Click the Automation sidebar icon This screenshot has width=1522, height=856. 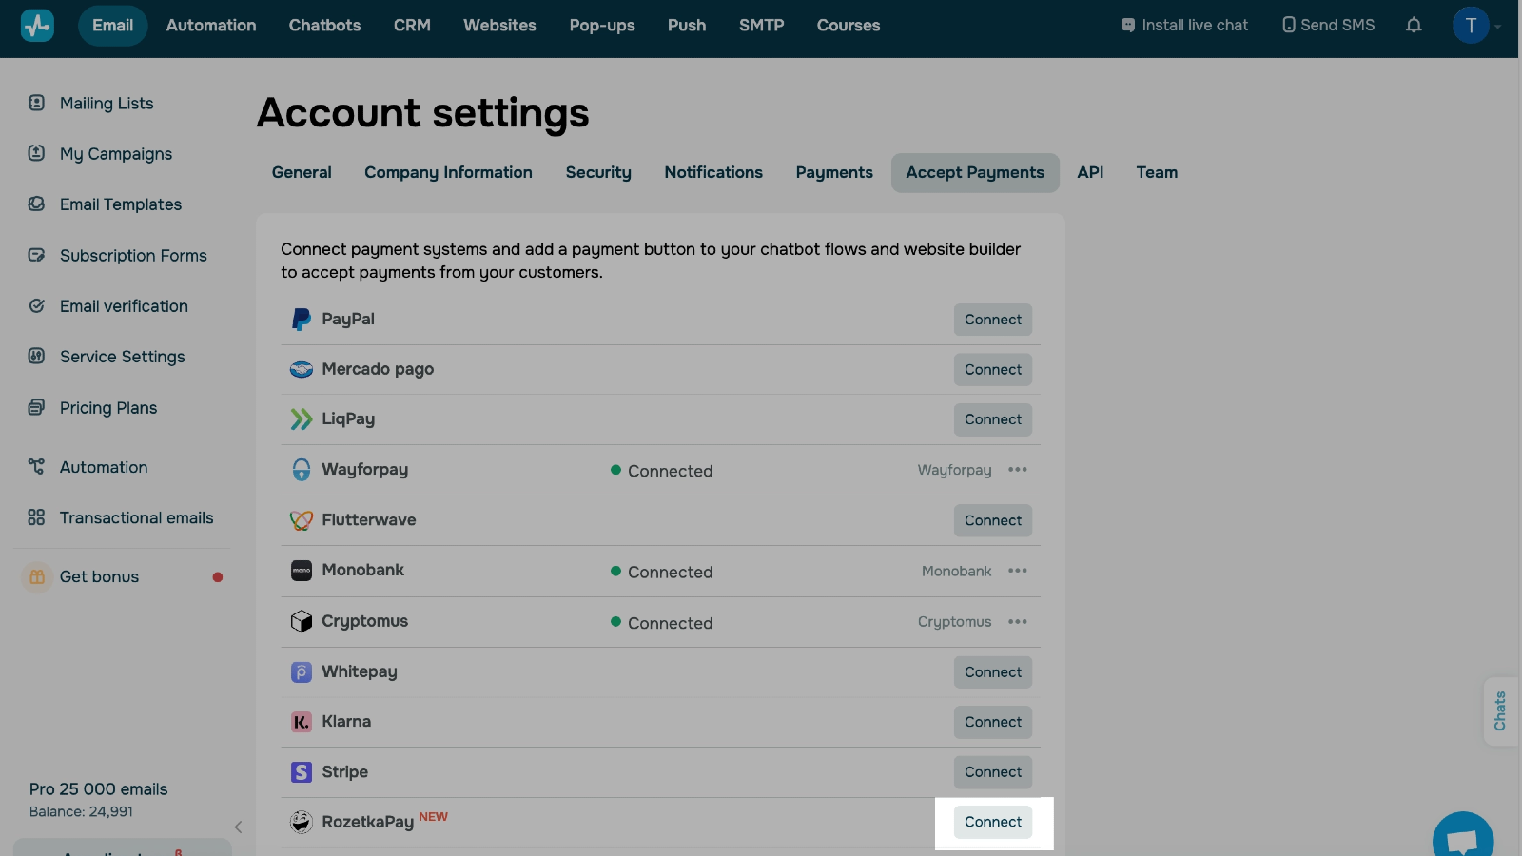(x=36, y=466)
